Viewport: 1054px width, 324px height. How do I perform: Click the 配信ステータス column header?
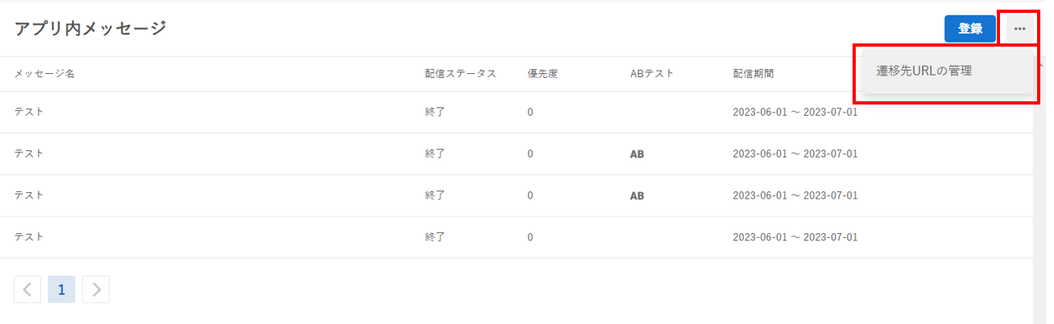[x=460, y=74]
